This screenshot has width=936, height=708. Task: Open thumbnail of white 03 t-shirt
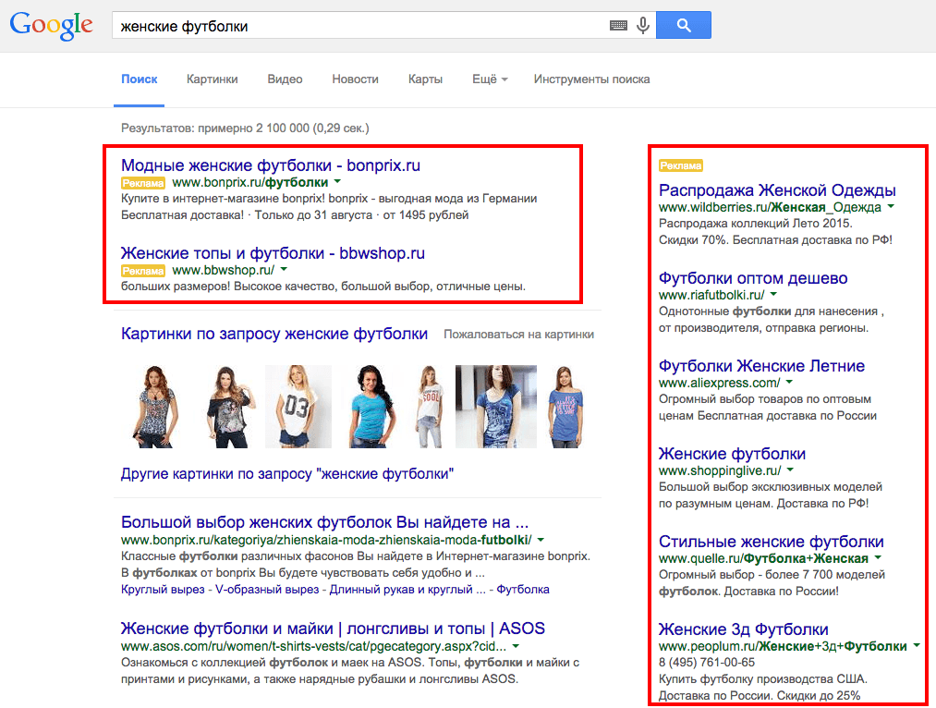tap(298, 407)
